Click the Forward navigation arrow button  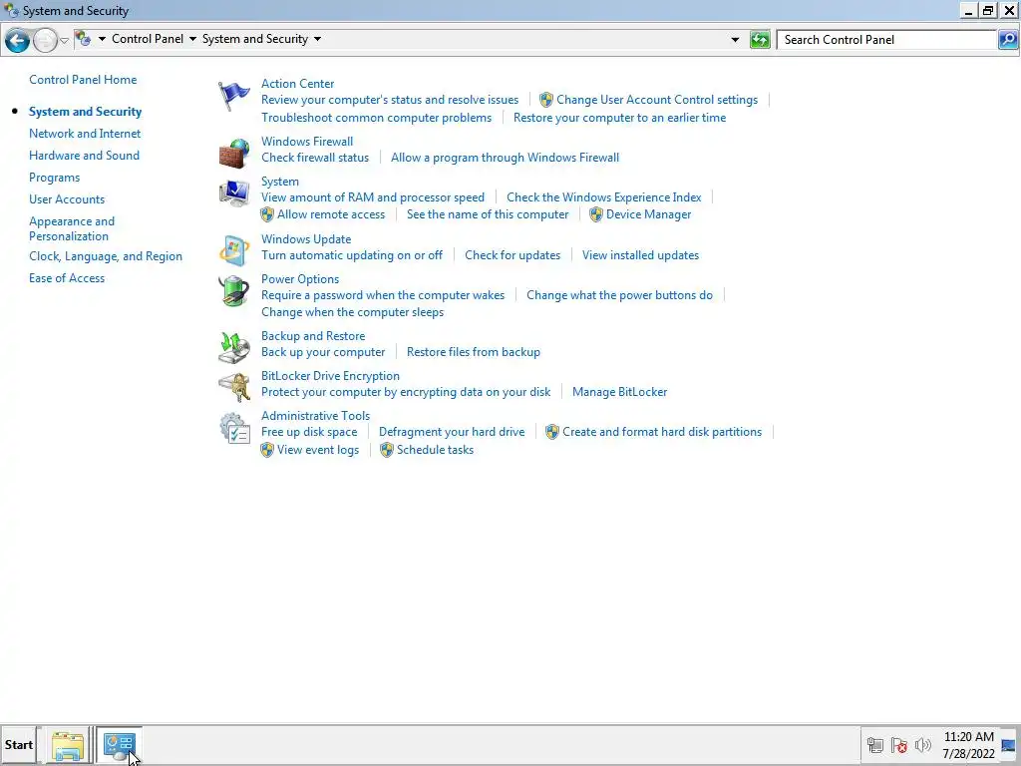point(44,40)
